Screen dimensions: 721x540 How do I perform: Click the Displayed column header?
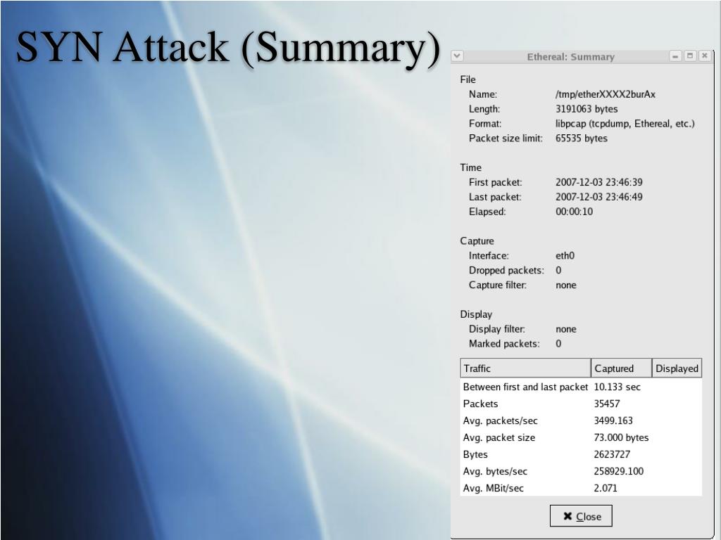pos(677,368)
